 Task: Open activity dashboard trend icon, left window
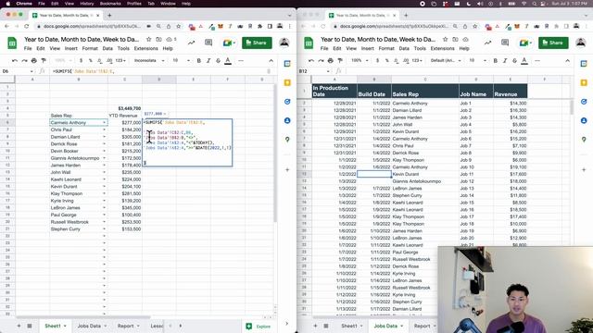192,43
